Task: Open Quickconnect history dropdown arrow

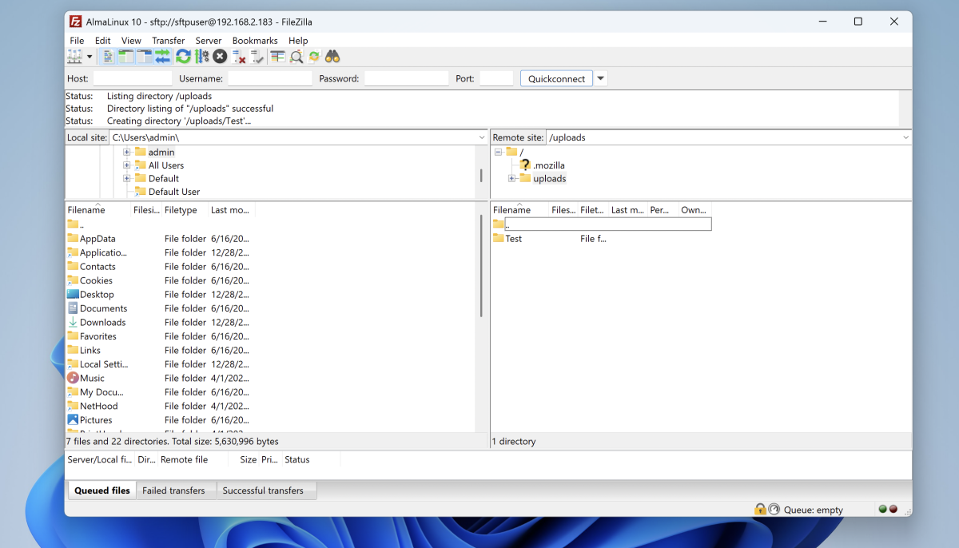Action: (x=601, y=78)
